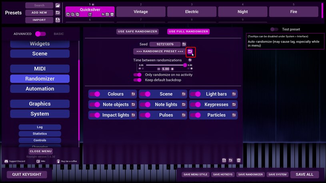Select the Fire preset
The image size is (326, 183).
coord(294,12)
